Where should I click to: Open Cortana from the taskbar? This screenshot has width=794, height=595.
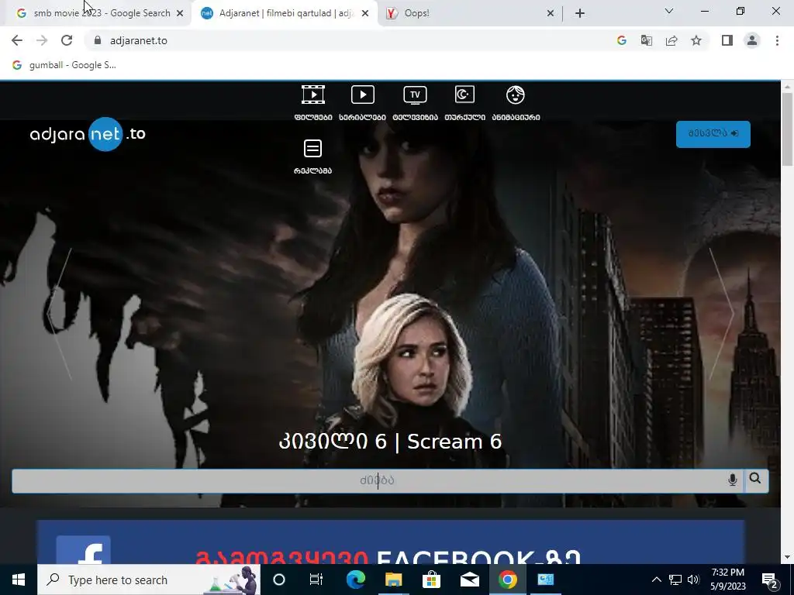[x=279, y=580]
